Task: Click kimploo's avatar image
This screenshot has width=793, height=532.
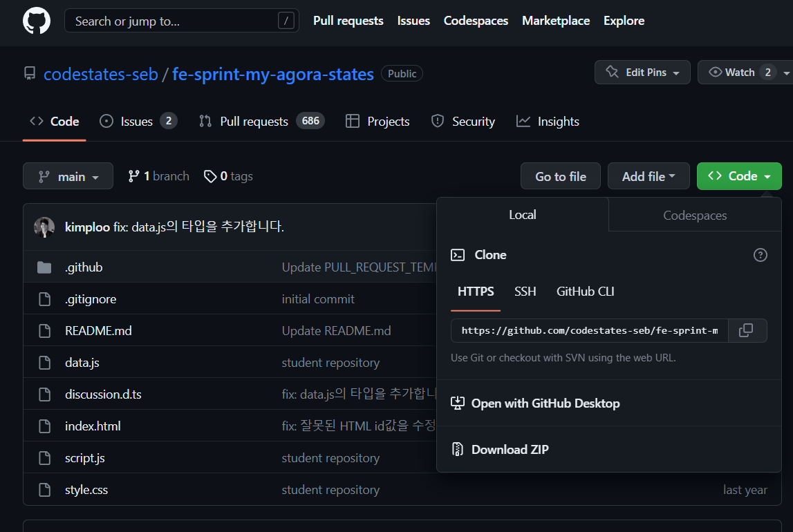Action: (44, 227)
